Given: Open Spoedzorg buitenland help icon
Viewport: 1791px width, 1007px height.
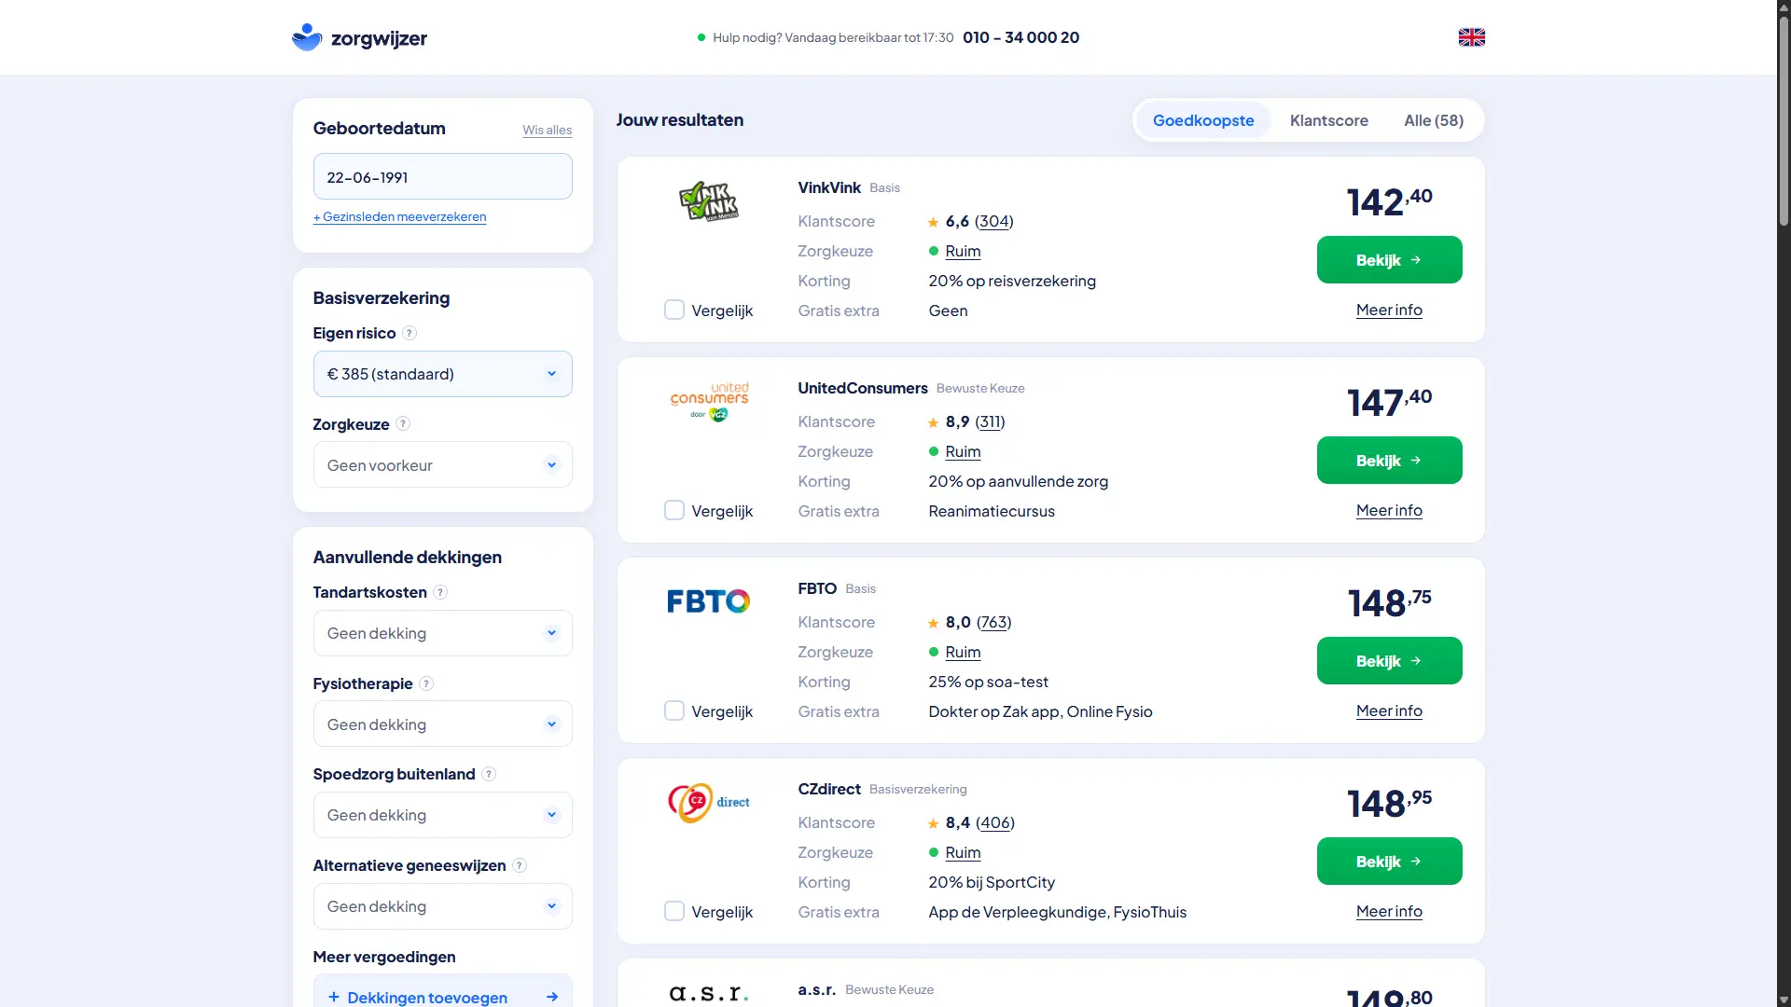Looking at the screenshot, I should click(489, 774).
